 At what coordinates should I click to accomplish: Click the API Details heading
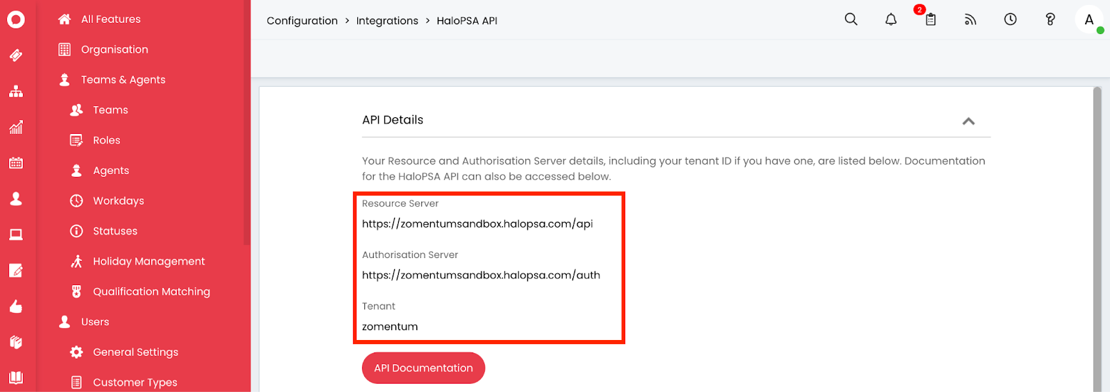[x=393, y=120]
